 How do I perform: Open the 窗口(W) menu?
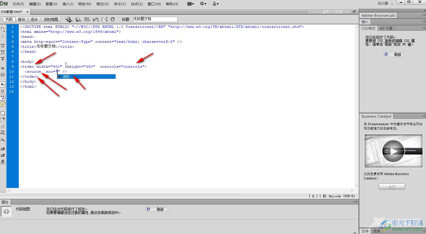(x=154, y=4)
